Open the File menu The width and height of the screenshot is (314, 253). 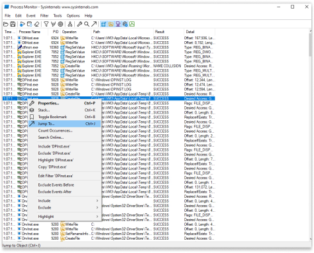[8, 16]
